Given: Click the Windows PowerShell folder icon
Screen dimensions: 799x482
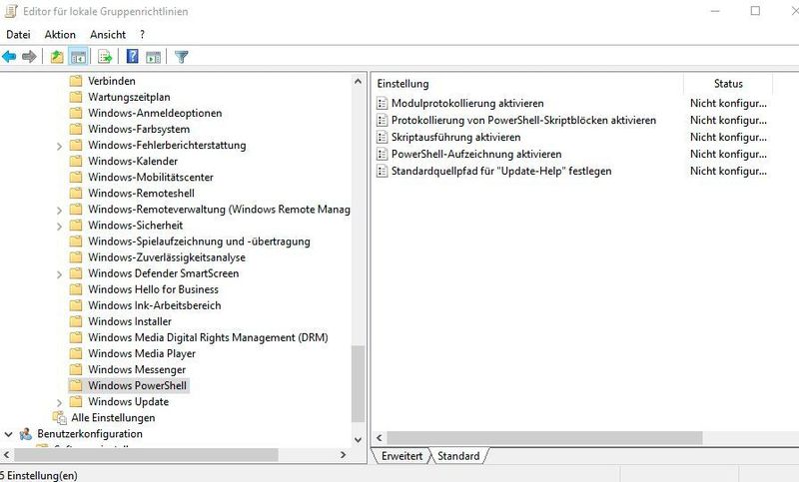Looking at the screenshot, I should [x=76, y=385].
